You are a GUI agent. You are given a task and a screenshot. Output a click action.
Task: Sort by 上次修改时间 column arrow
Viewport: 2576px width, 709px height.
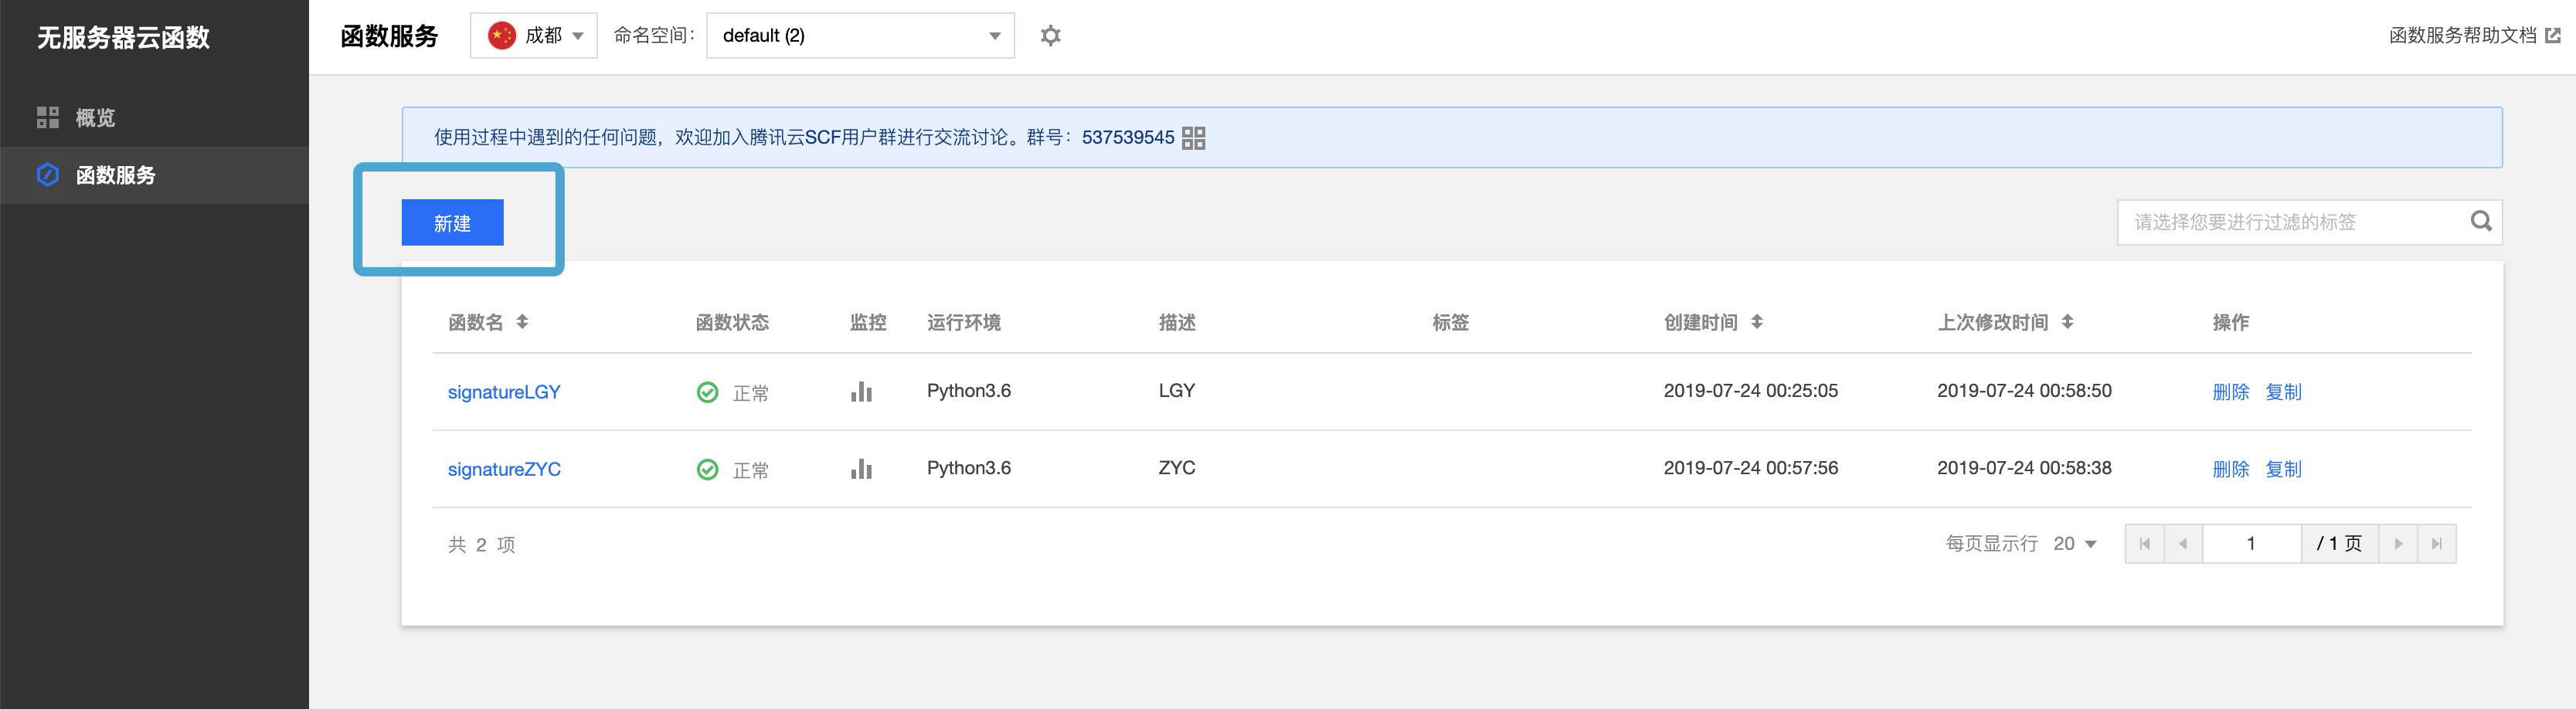2068,322
